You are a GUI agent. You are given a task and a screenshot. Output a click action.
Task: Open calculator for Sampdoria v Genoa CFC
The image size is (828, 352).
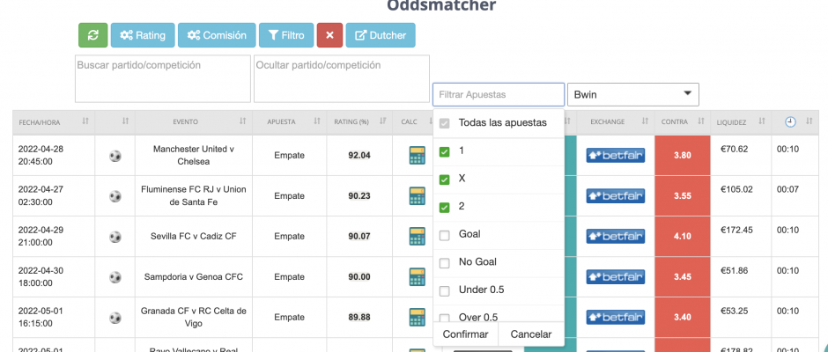(x=418, y=277)
